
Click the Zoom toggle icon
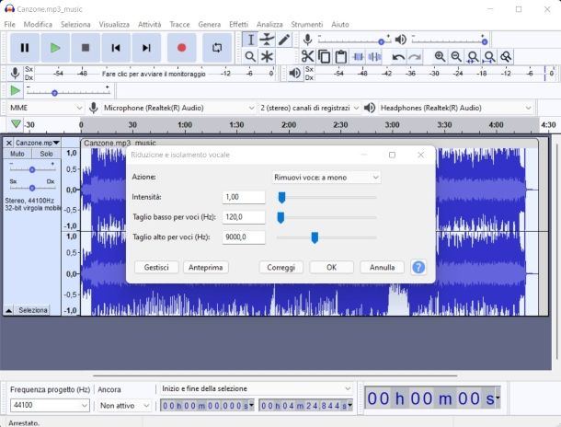click(x=506, y=56)
